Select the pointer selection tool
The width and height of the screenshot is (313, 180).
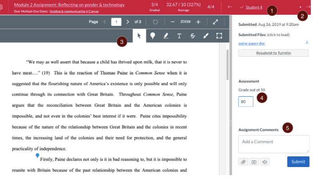tap(139, 36)
